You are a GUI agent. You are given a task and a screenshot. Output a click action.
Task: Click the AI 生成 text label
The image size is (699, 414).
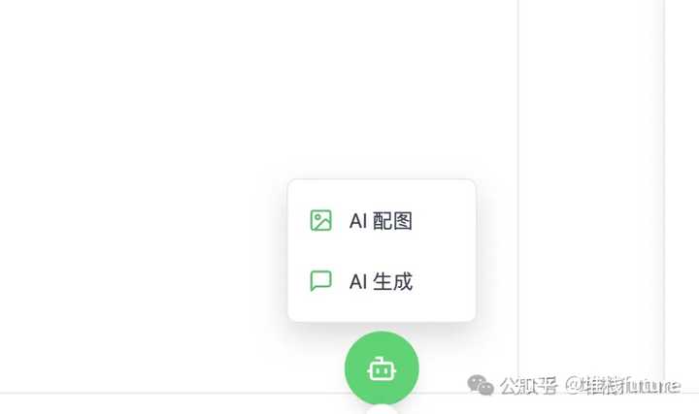point(381,281)
